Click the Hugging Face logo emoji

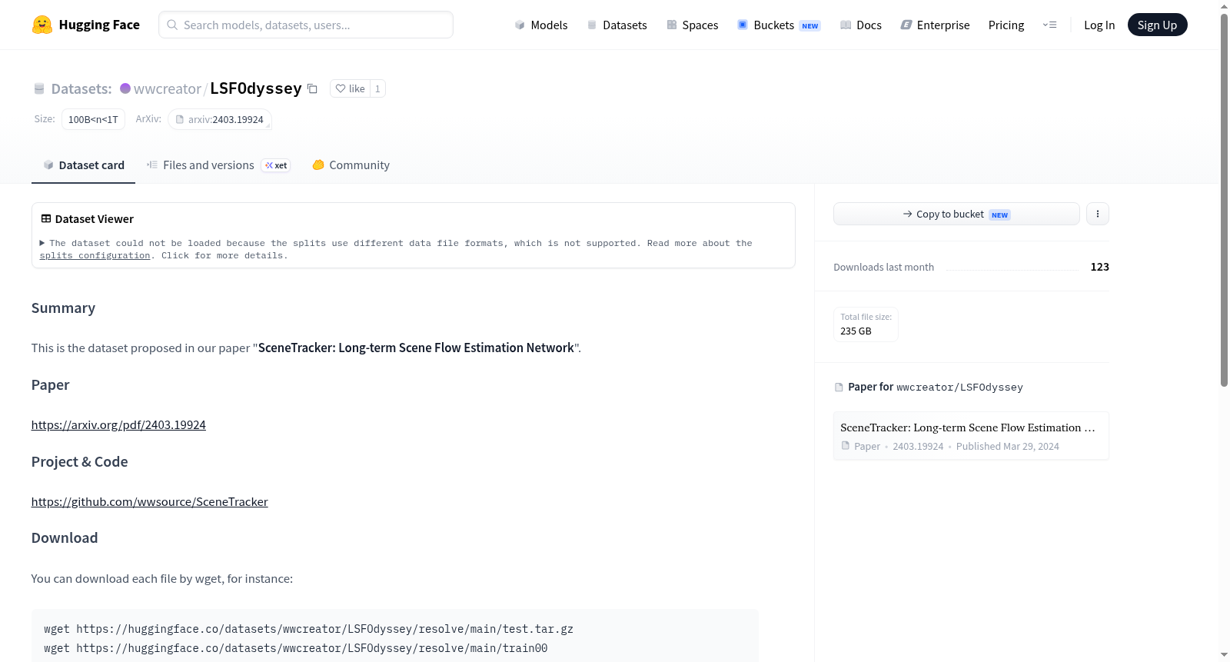tap(42, 25)
